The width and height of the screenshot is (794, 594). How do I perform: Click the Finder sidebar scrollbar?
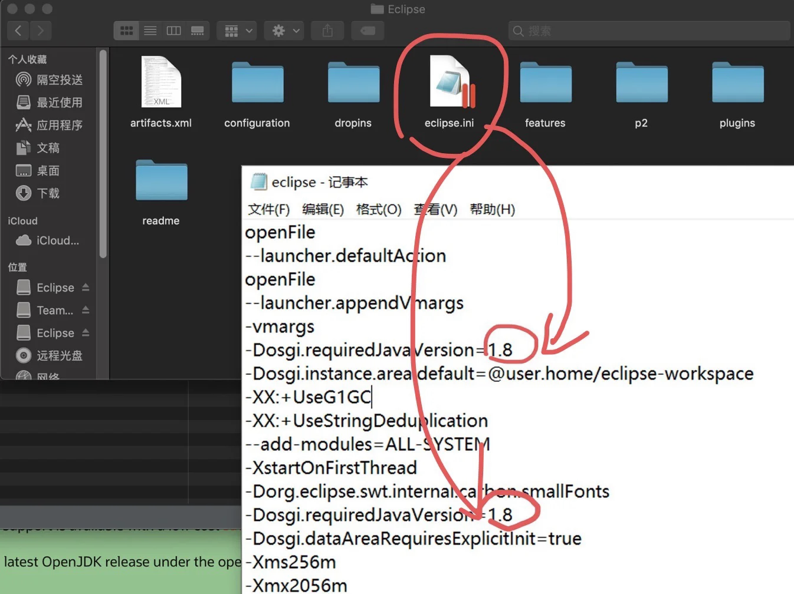coord(103,154)
